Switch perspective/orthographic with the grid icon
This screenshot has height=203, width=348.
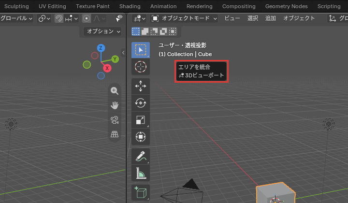click(115, 134)
